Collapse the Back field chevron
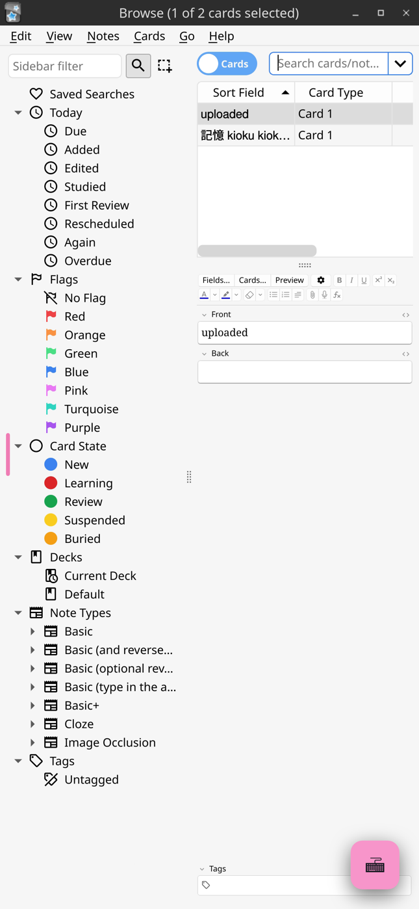This screenshot has width=419, height=909. coord(204,354)
